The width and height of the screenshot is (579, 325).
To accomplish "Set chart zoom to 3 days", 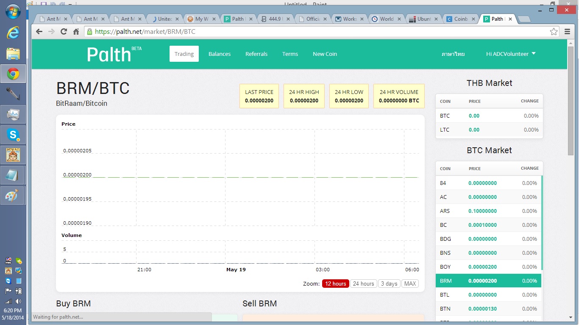I will (x=389, y=284).
